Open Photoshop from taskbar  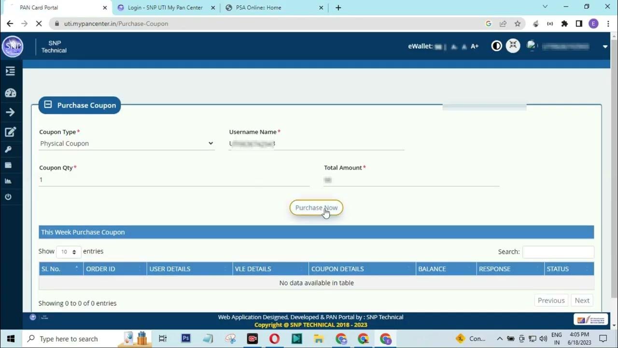tap(186, 339)
